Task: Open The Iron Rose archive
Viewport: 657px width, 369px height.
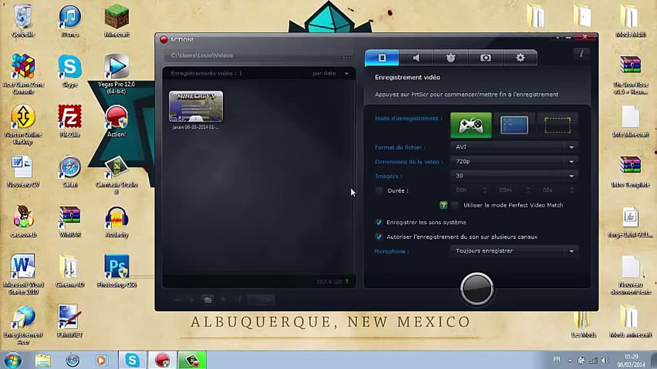Action: pos(630,74)
